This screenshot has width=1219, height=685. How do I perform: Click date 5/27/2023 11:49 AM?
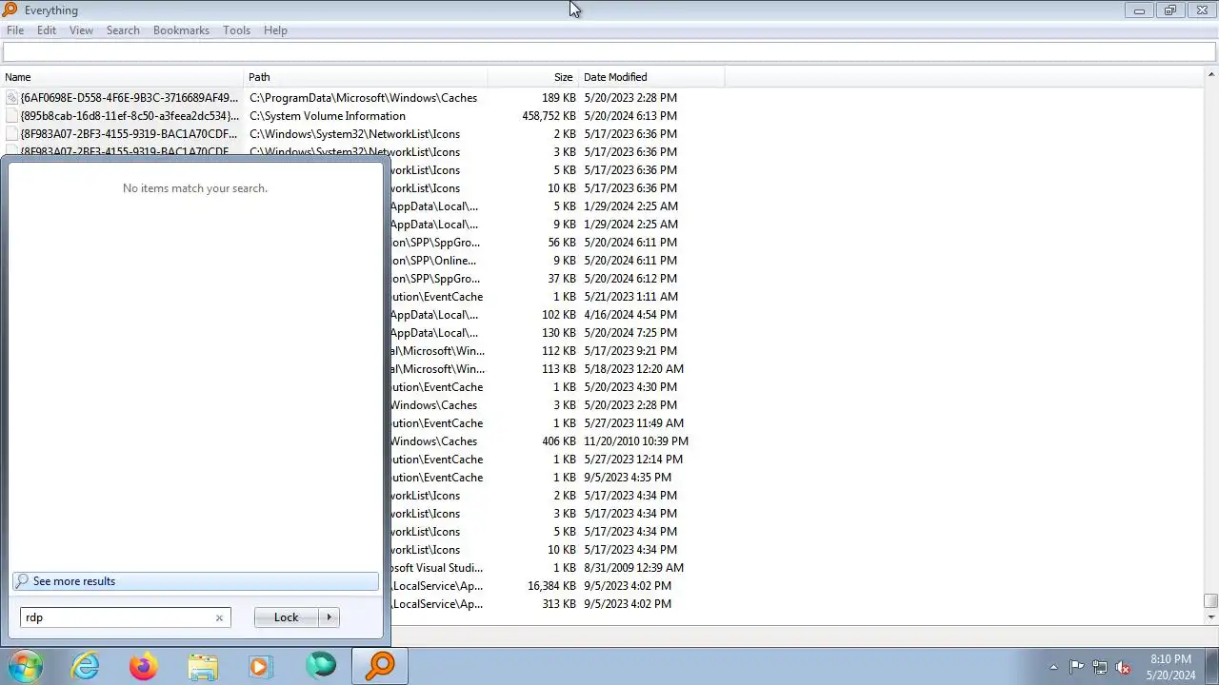pyautogui.click(x=633, y=423)
